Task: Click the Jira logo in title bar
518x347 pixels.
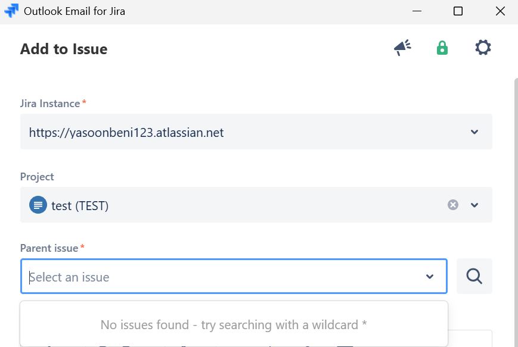Action: point(11,11)
